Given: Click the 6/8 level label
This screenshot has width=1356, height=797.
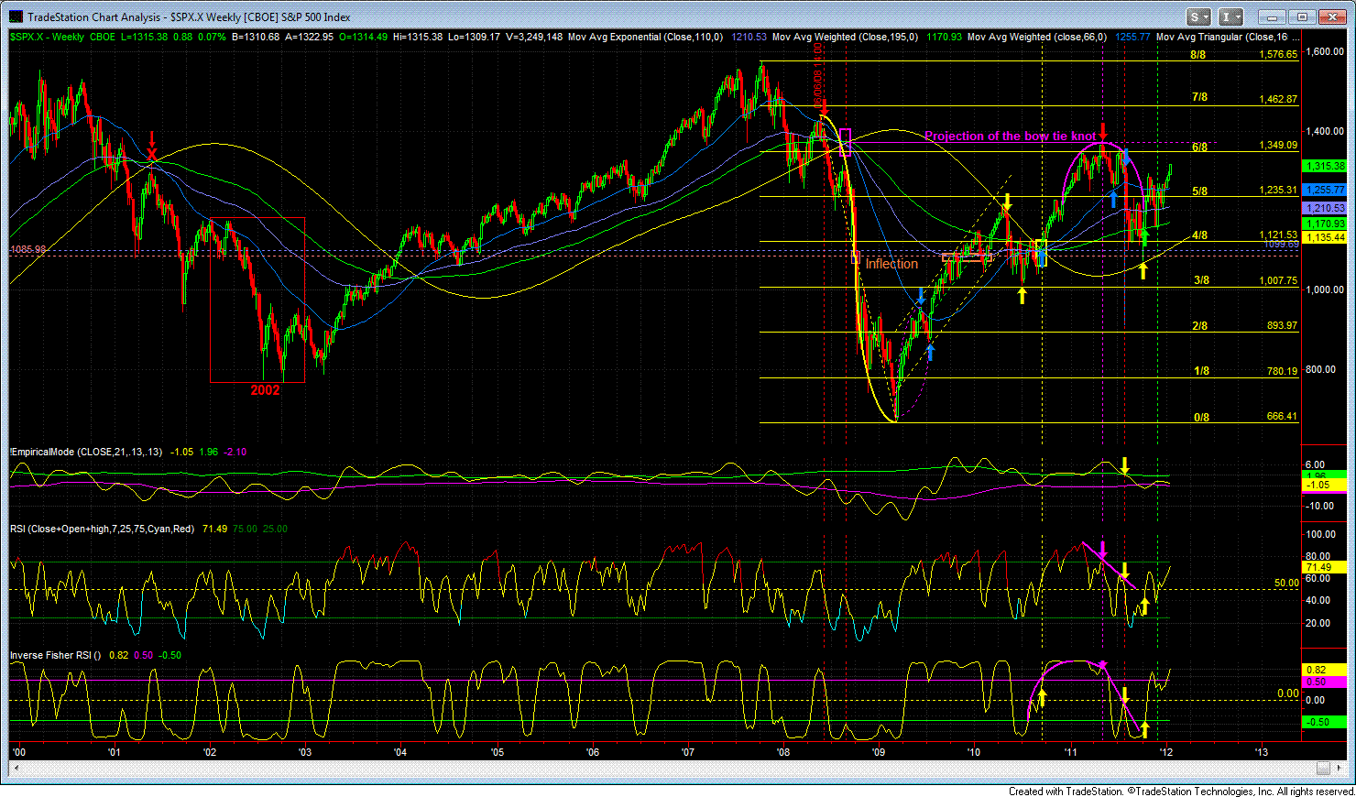Looking at the screenshot, I should point(1200,147).
